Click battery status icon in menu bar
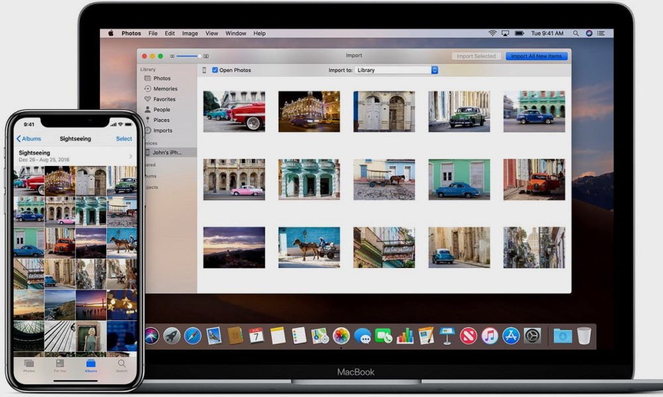 pyautogui.click(x=519, y=33)
